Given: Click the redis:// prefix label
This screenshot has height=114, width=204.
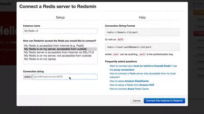Looking at the screenshot, I should click(28, 77).
